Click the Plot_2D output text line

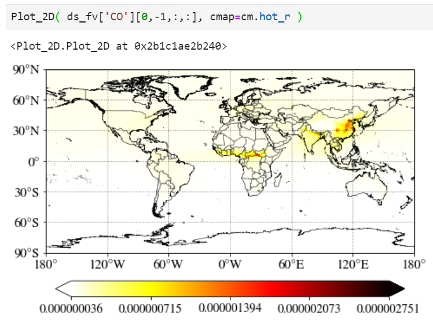point(119,46)
